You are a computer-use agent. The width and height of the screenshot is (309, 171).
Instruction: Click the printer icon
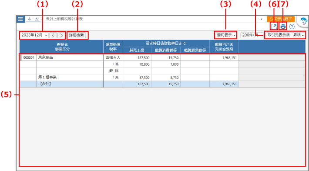[x=283, y=27]
